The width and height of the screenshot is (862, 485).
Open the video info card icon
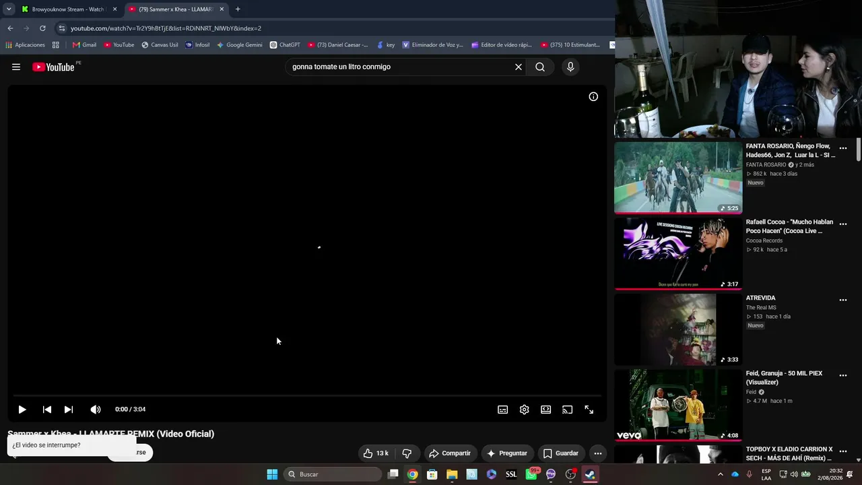tap(593, 96)
